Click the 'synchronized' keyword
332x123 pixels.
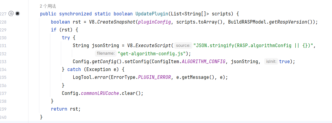click(75, 14)
